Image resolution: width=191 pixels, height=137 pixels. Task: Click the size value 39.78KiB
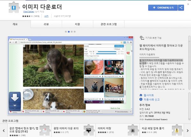(x=149, y=116)
